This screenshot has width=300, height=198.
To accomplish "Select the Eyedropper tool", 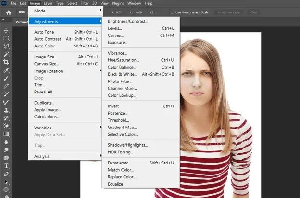I will 6,70.
